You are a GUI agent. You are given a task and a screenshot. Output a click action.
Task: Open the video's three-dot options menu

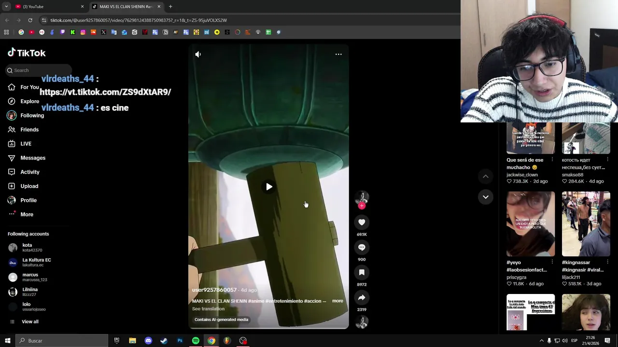(x=338, y=54)
